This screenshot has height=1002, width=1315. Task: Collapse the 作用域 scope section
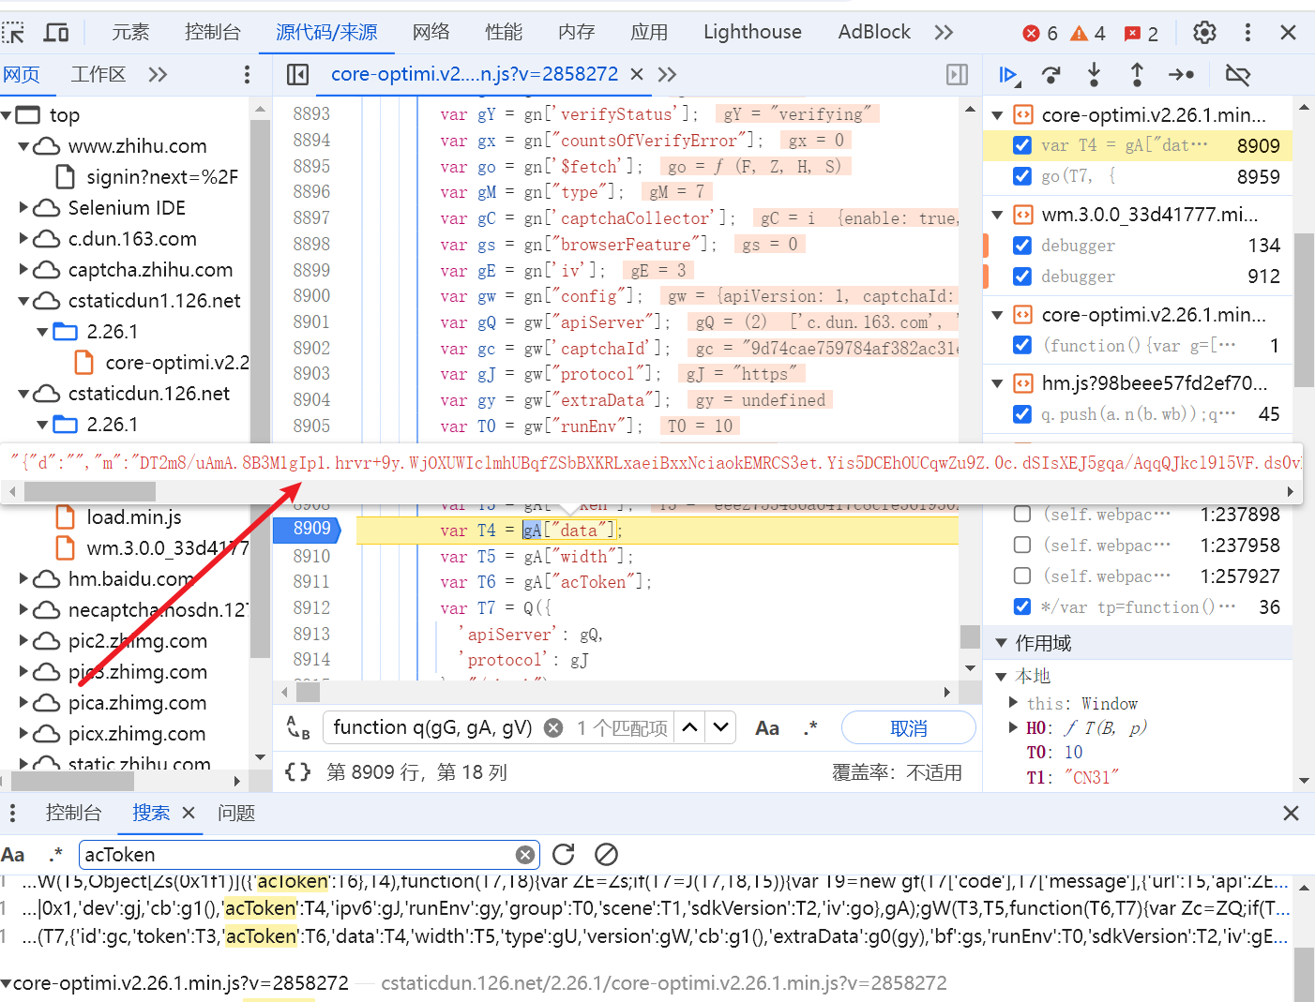pos(1001,643)
